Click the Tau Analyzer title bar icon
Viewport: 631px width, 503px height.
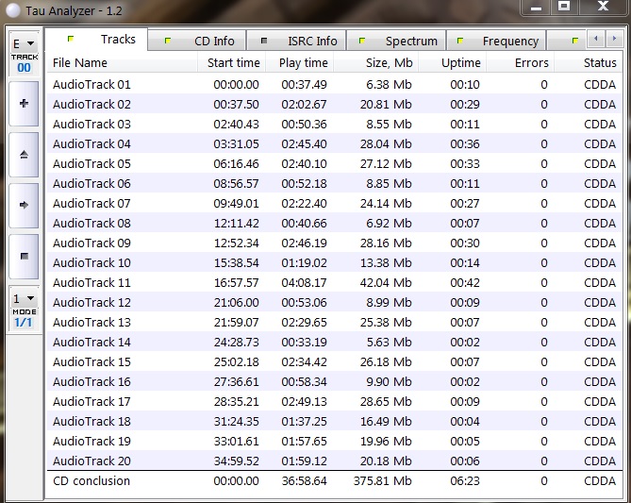[11, 8]
